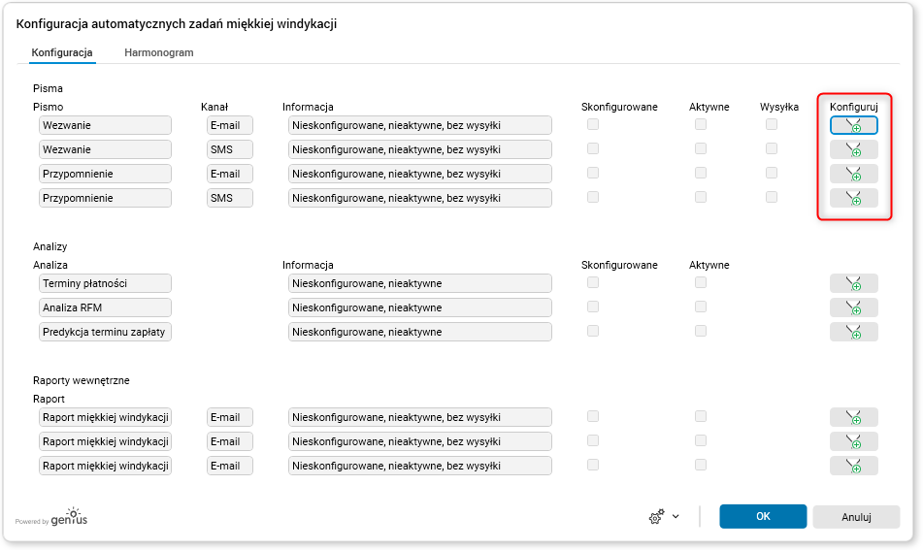Toggle Skonfigurowane for Przypomnienie E-mail
The image size is (923, 550).
593,173
